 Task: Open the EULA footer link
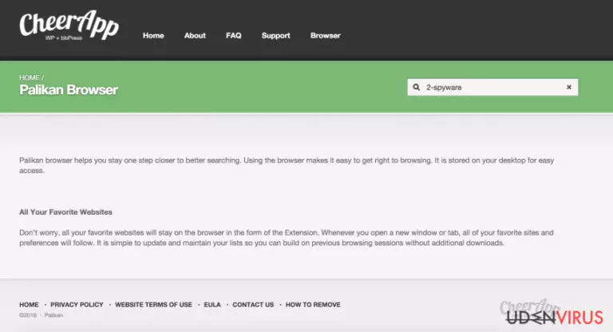pyautogui.click(x=212, y=305)
